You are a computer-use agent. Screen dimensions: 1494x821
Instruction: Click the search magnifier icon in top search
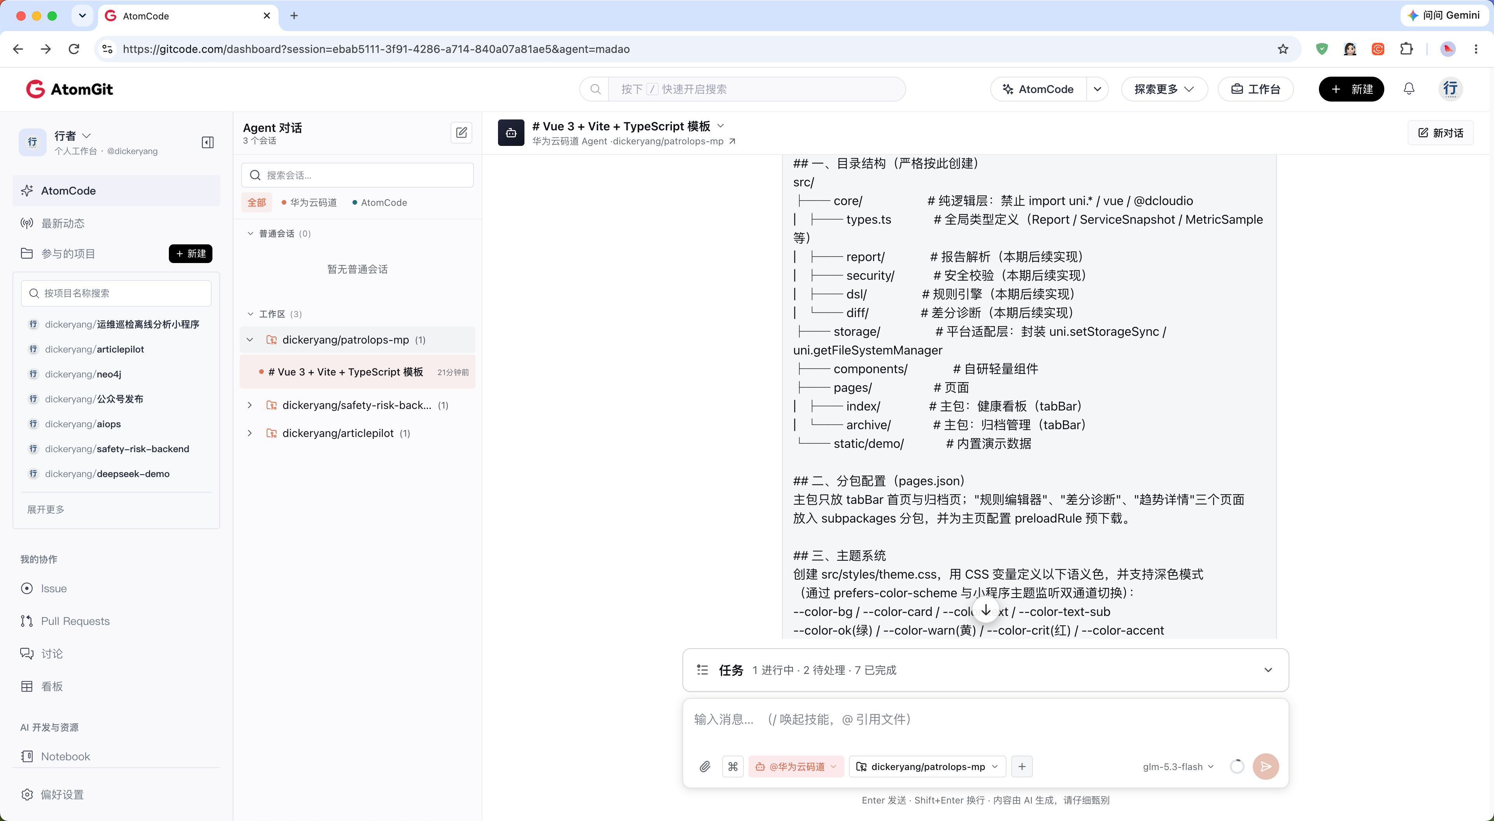coord(595,89)
